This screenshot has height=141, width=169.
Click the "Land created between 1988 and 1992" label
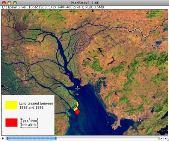36,106
